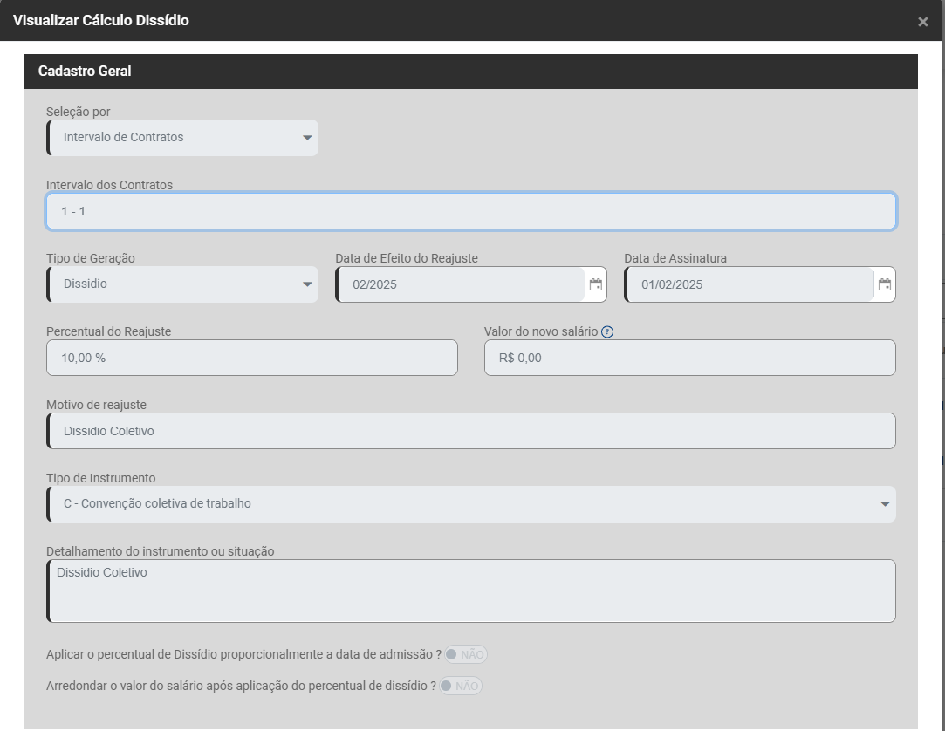Image resolution: width=945 pixels, height=731 pixels.
Task: Focus the Intervalo dos Contratos field
Action: tap(471, 211)
